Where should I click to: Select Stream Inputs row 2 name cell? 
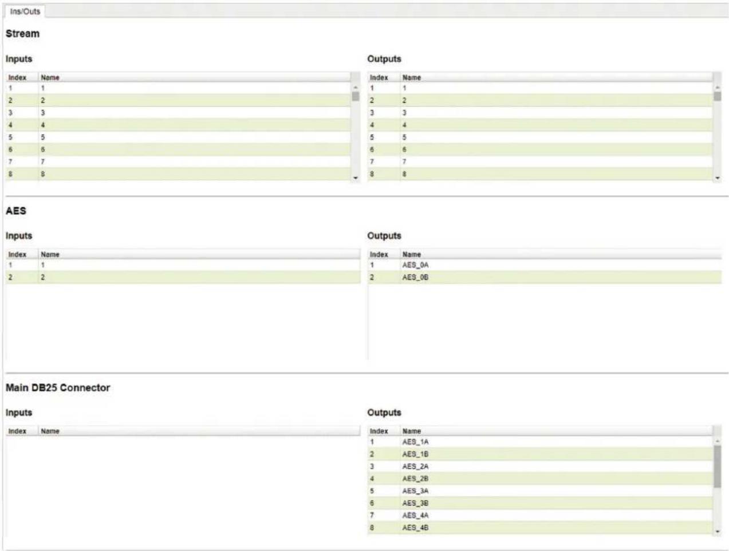tap(194, 100)
